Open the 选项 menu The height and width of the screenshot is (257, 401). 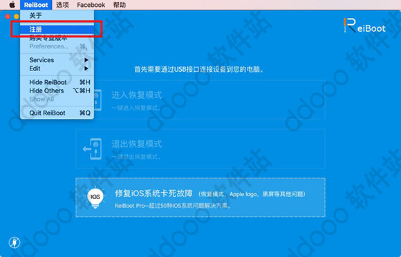click(x=62, y=5)
